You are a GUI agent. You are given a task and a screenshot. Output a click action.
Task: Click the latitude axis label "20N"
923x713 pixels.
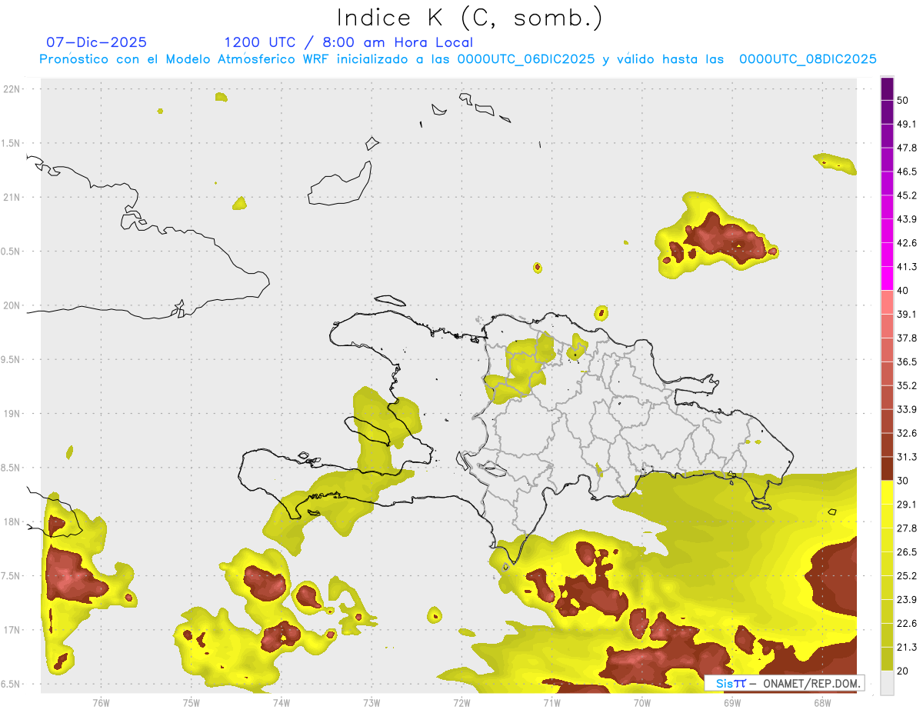[12, 305]
